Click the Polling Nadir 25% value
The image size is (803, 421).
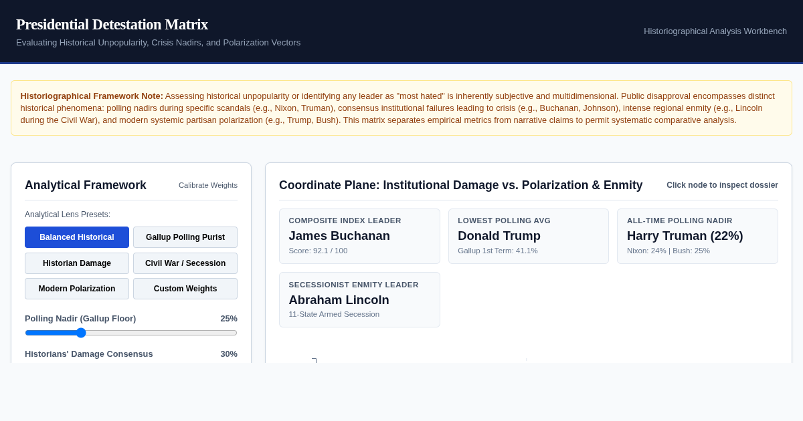click(x=229, y=318)
